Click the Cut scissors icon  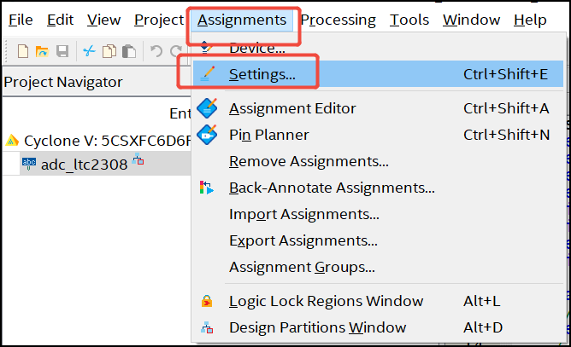point(89,51)
